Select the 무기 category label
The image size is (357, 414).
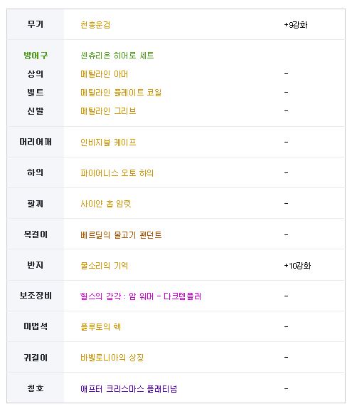(x=36, y=24)
